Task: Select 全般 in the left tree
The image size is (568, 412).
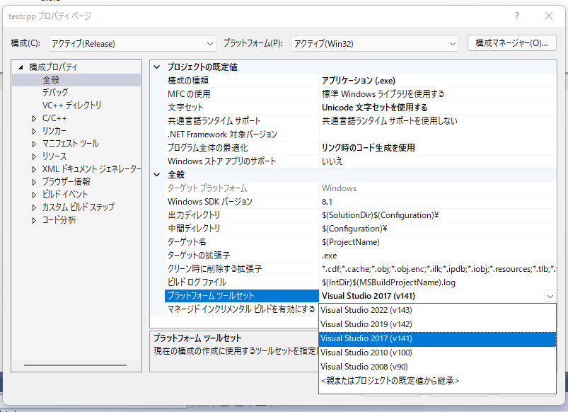Action: click(x=51, y=80)
